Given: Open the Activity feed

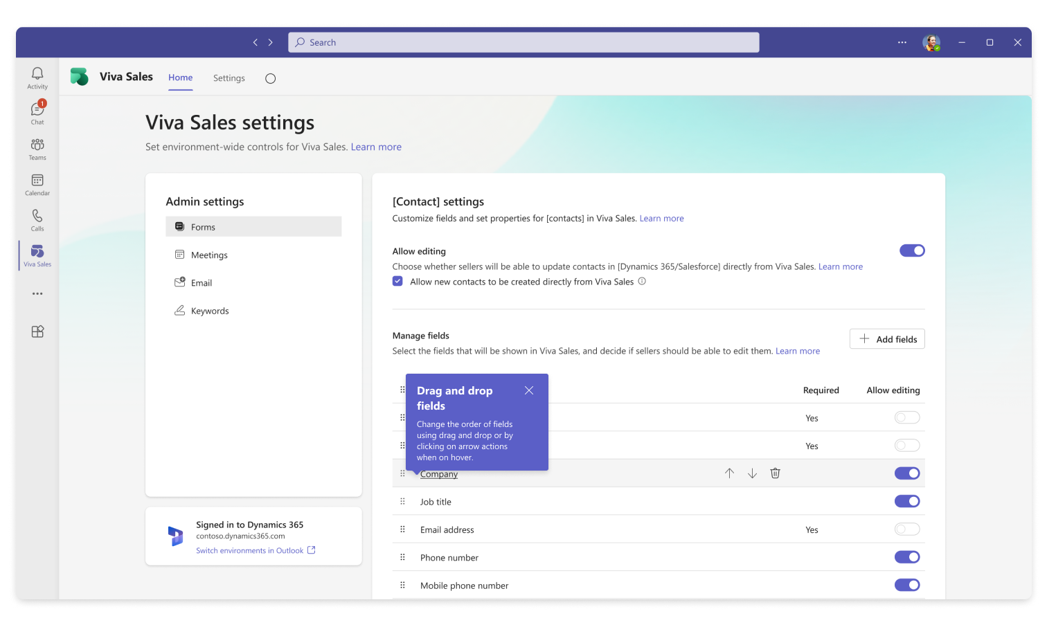Looking at the screenshot, I should click(37, 78).
